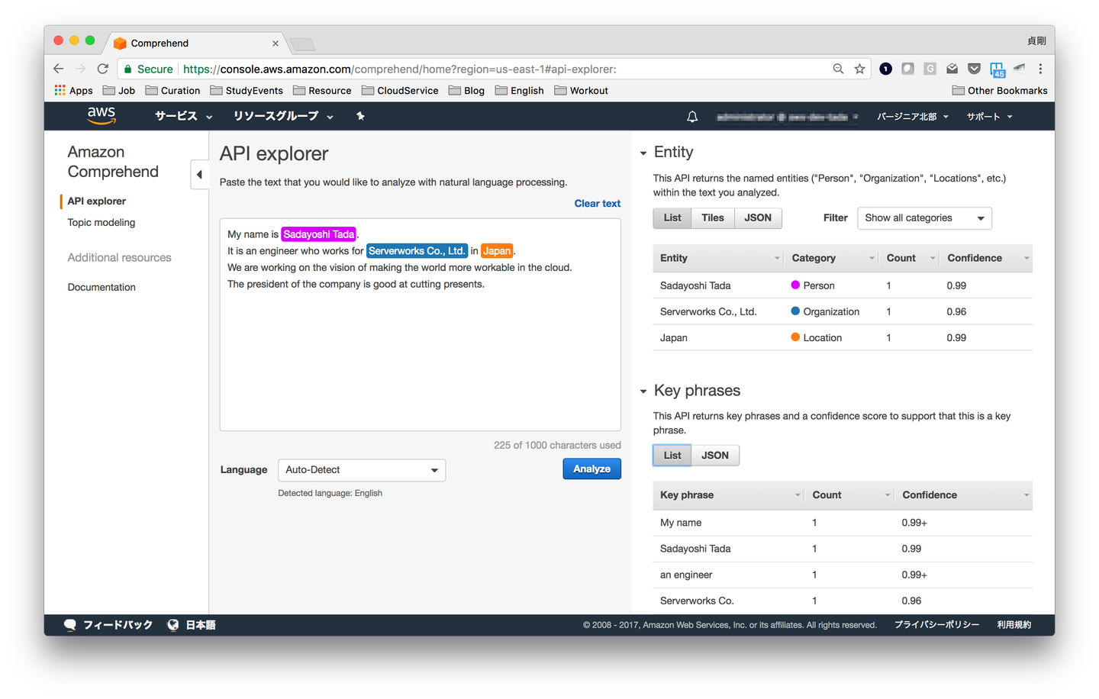Screen dimensions: 1099x699
Task: Click the envelope with checkmark extension icon
Action: click(952, 69)
